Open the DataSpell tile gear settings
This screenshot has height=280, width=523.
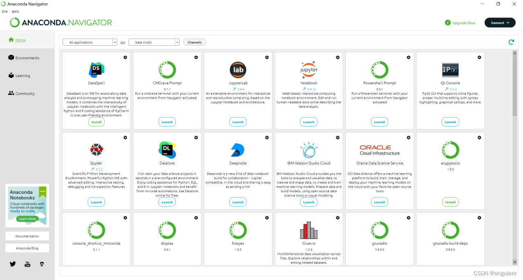tap(125, 58)
